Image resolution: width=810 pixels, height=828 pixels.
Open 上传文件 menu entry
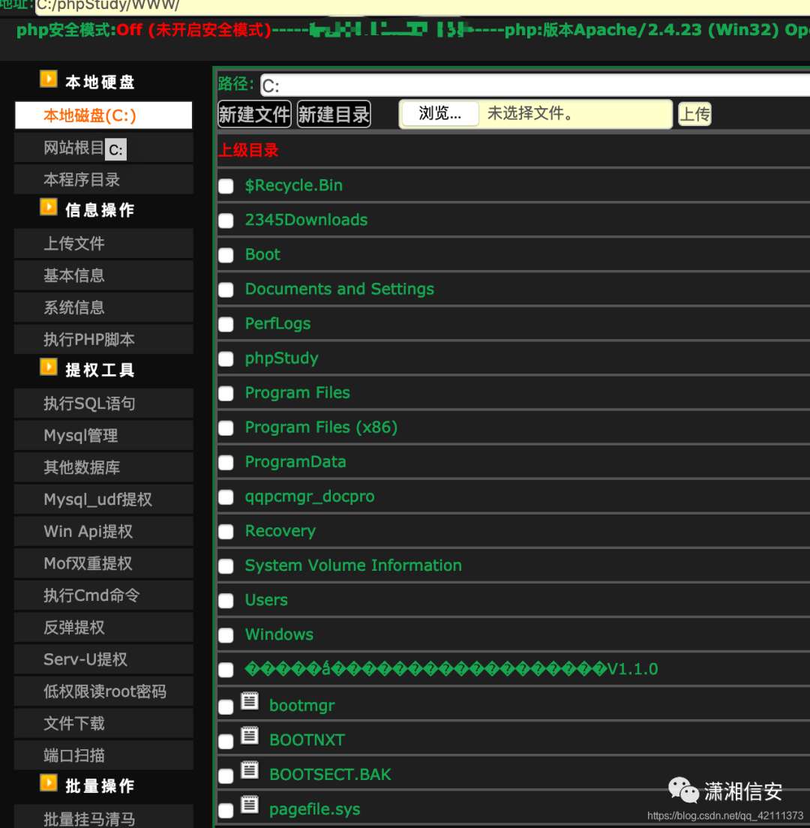coord(103,244)
